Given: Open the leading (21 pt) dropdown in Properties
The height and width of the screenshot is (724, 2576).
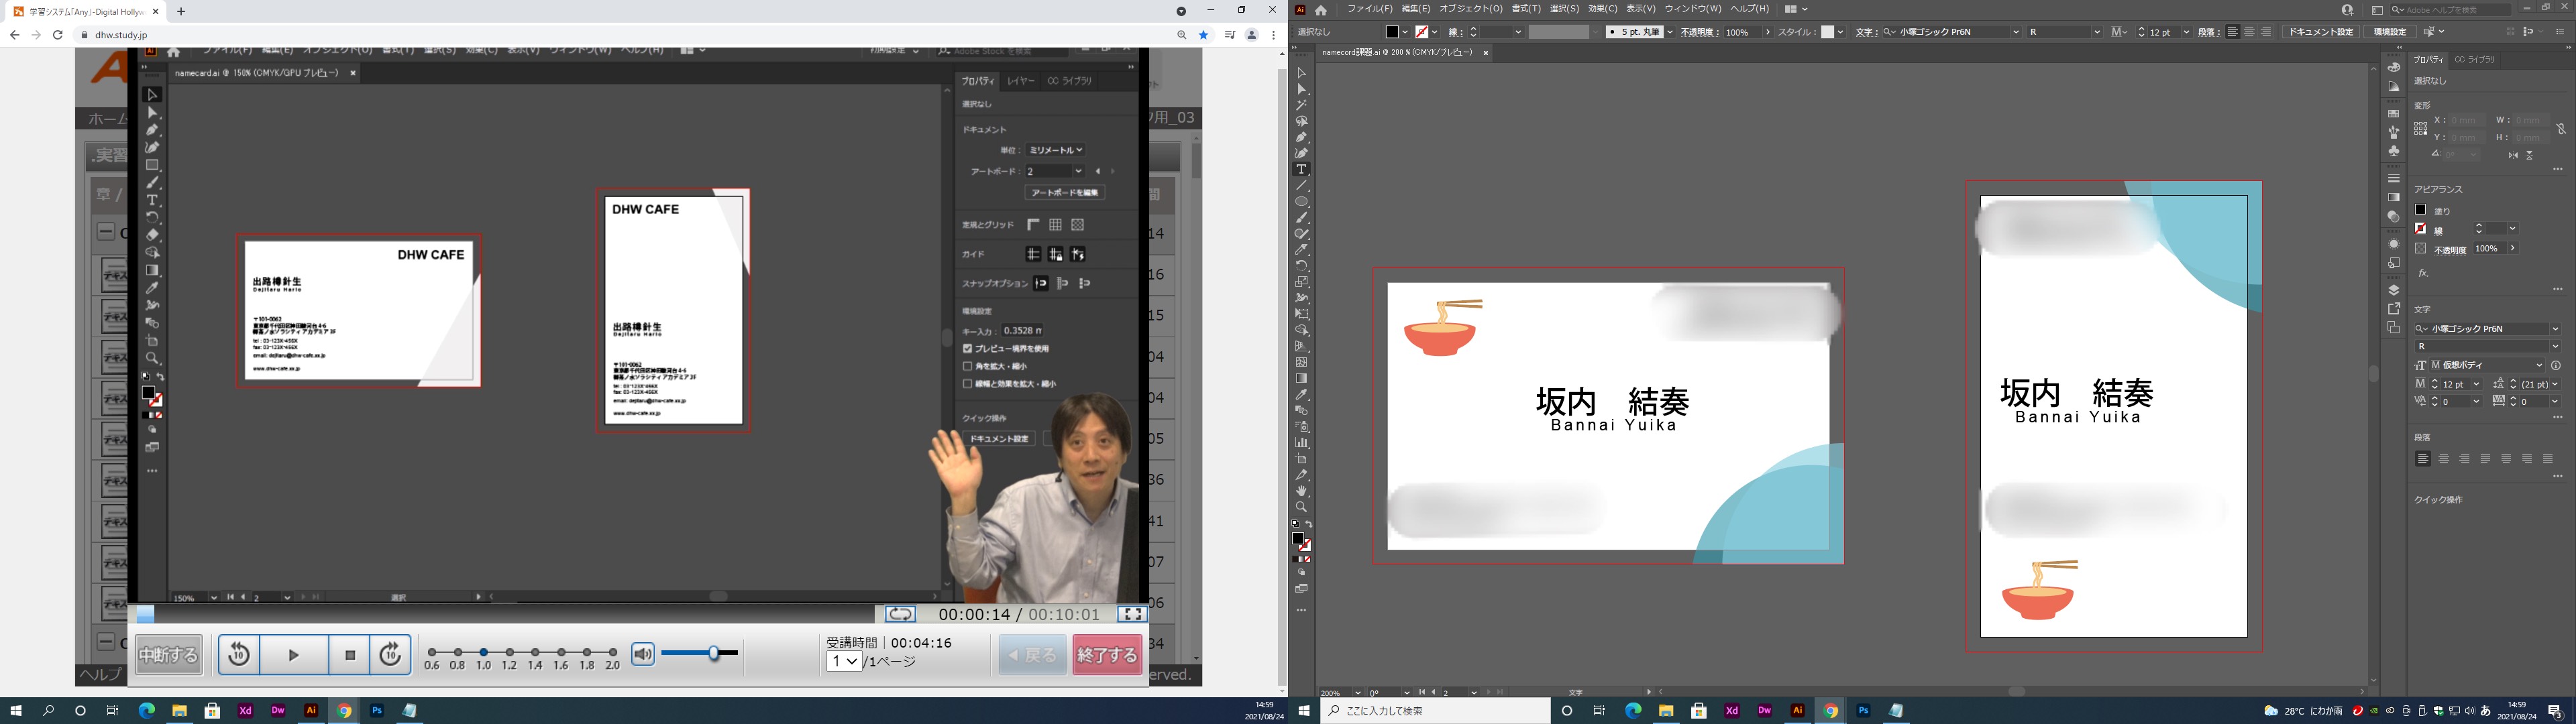Looking at the screenshot, I should 2555,384.
